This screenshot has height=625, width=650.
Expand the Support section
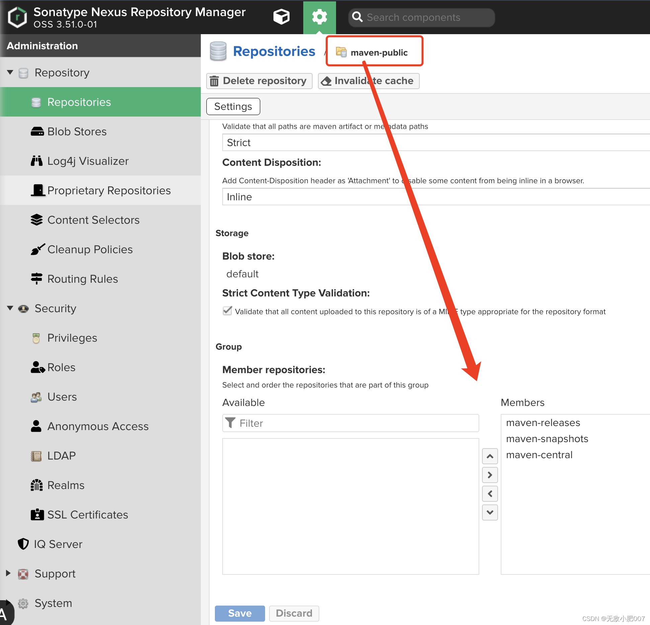[8, 573]
